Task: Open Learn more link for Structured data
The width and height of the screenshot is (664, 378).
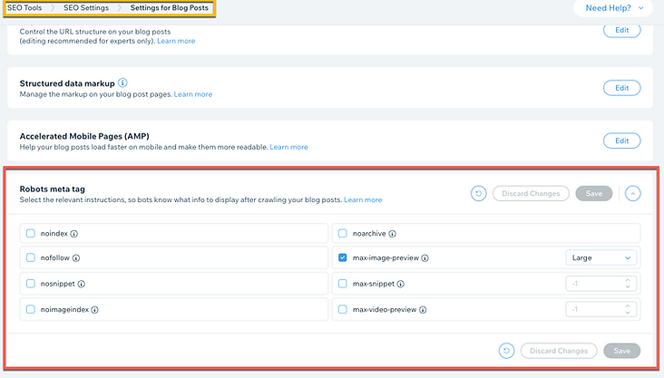Action: (193, 94)
